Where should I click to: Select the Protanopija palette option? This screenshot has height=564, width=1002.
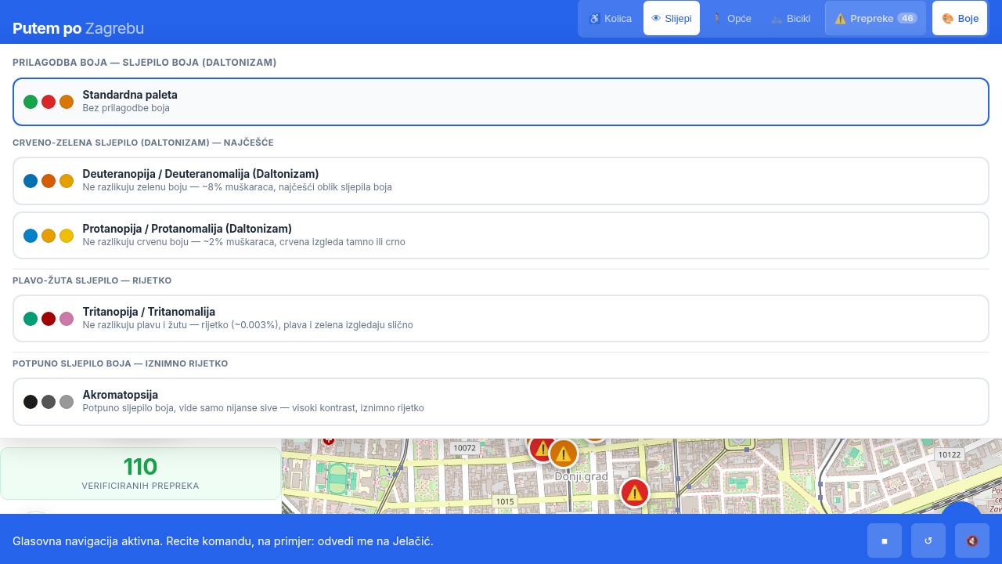501,236
